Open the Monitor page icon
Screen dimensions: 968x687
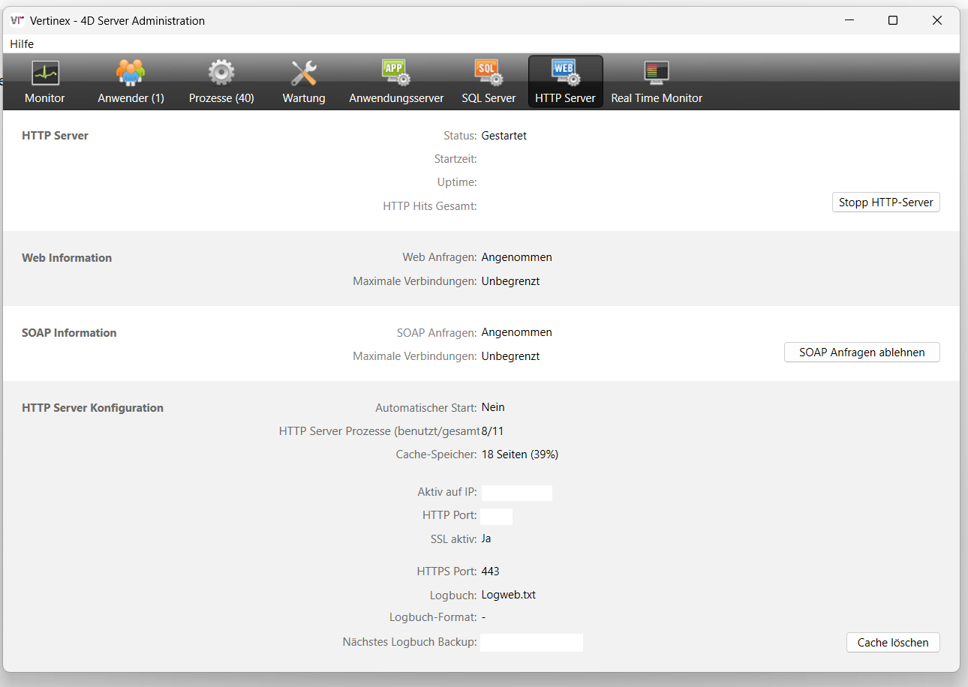pyautogui.click(x=45, y=74)
